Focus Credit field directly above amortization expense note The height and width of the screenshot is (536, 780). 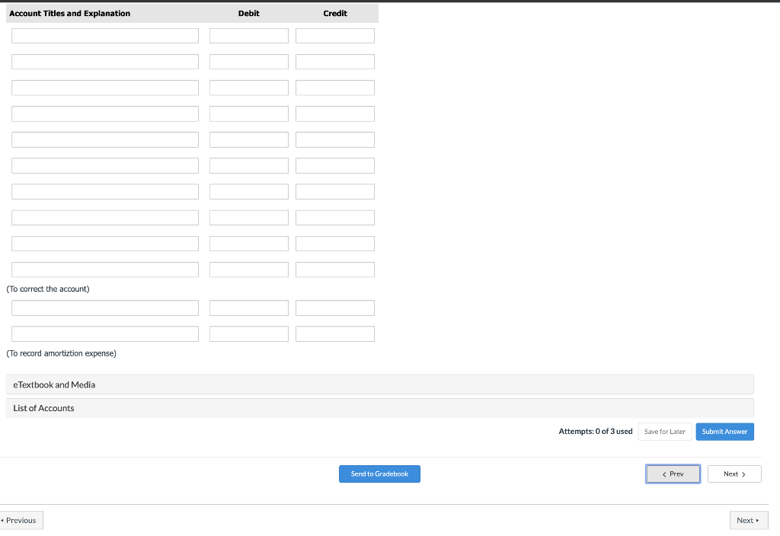click(335, 333)
